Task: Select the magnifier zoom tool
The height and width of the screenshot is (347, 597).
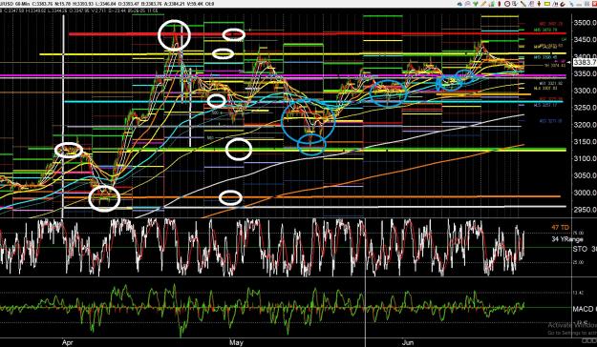Action: tap(468, 4)
